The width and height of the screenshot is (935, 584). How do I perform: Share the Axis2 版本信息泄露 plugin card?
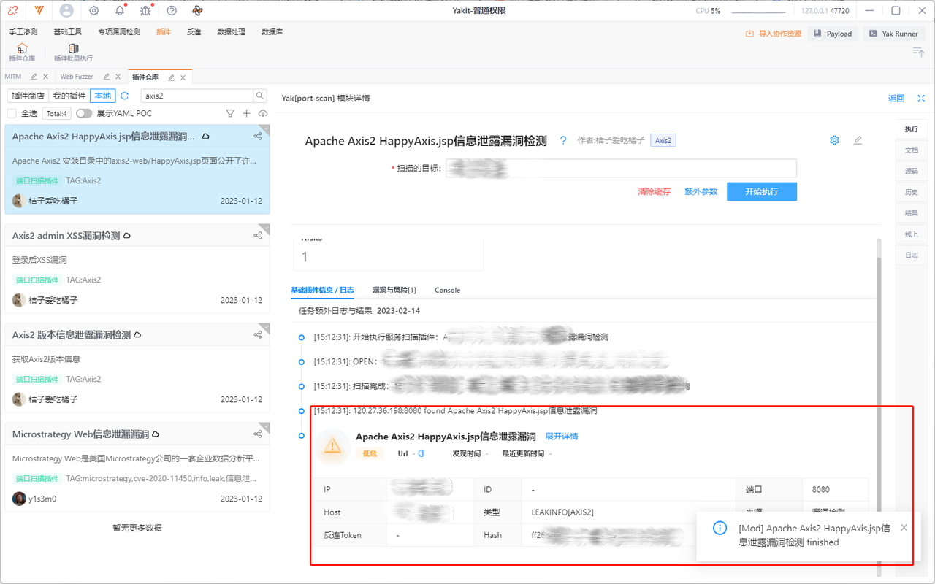tap(258, 334)
